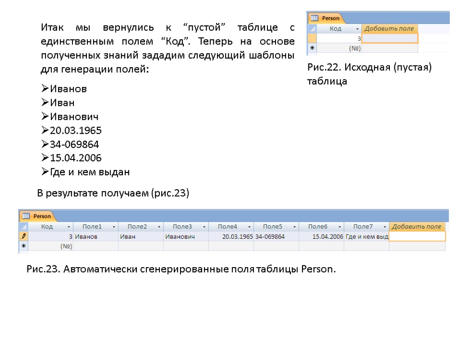This screenshot has width=461, height=346.
Task: Click the Добавить поле header in the top table
Action: 389,28
